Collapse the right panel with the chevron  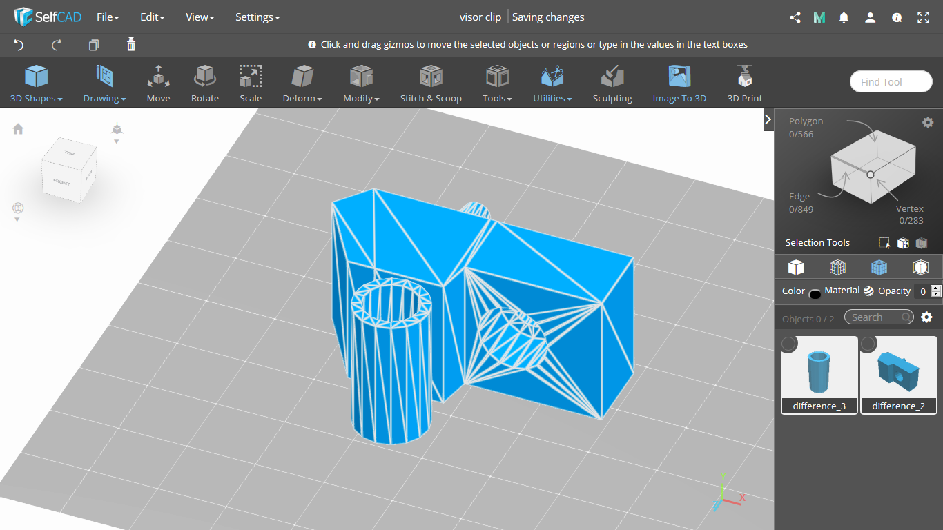(x=768, y=119)
